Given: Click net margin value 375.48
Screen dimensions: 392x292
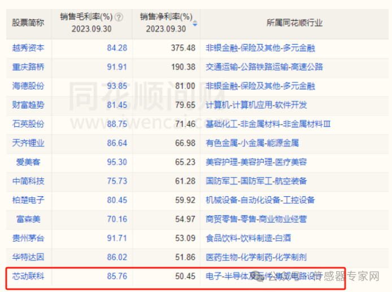Looking at the screenshot, I should (x=183, y=48).
